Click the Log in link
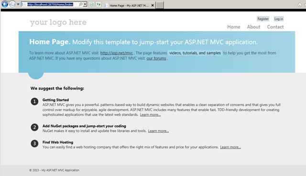The image size is (306, 176). click(x=278, y=19)
